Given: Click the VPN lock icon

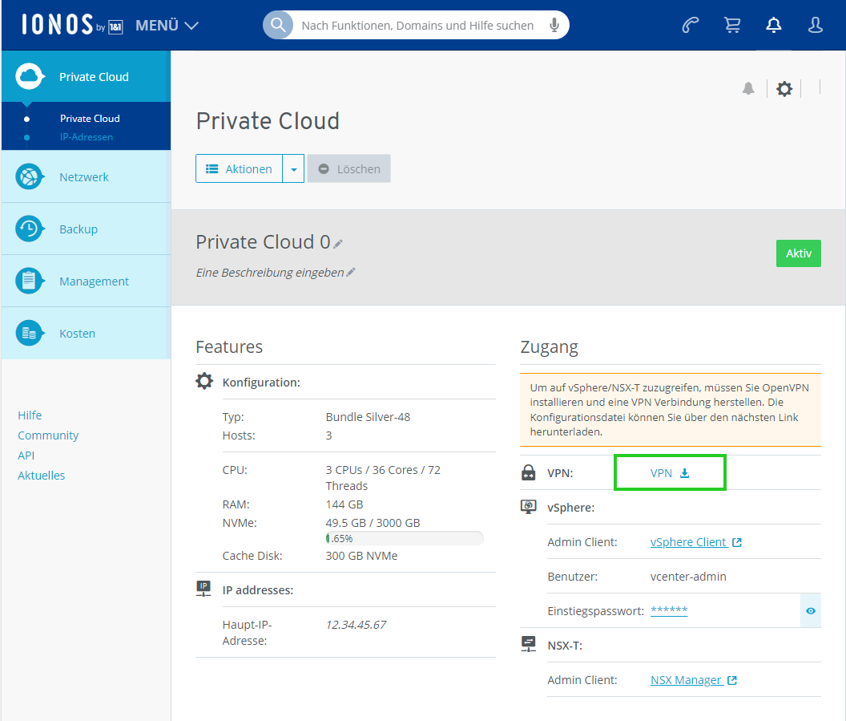Looking at the screenshot, I should coord(528,472).
